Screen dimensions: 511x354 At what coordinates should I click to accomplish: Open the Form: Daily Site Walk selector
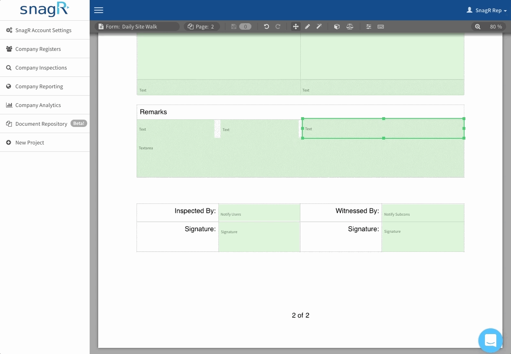(137, 26)
